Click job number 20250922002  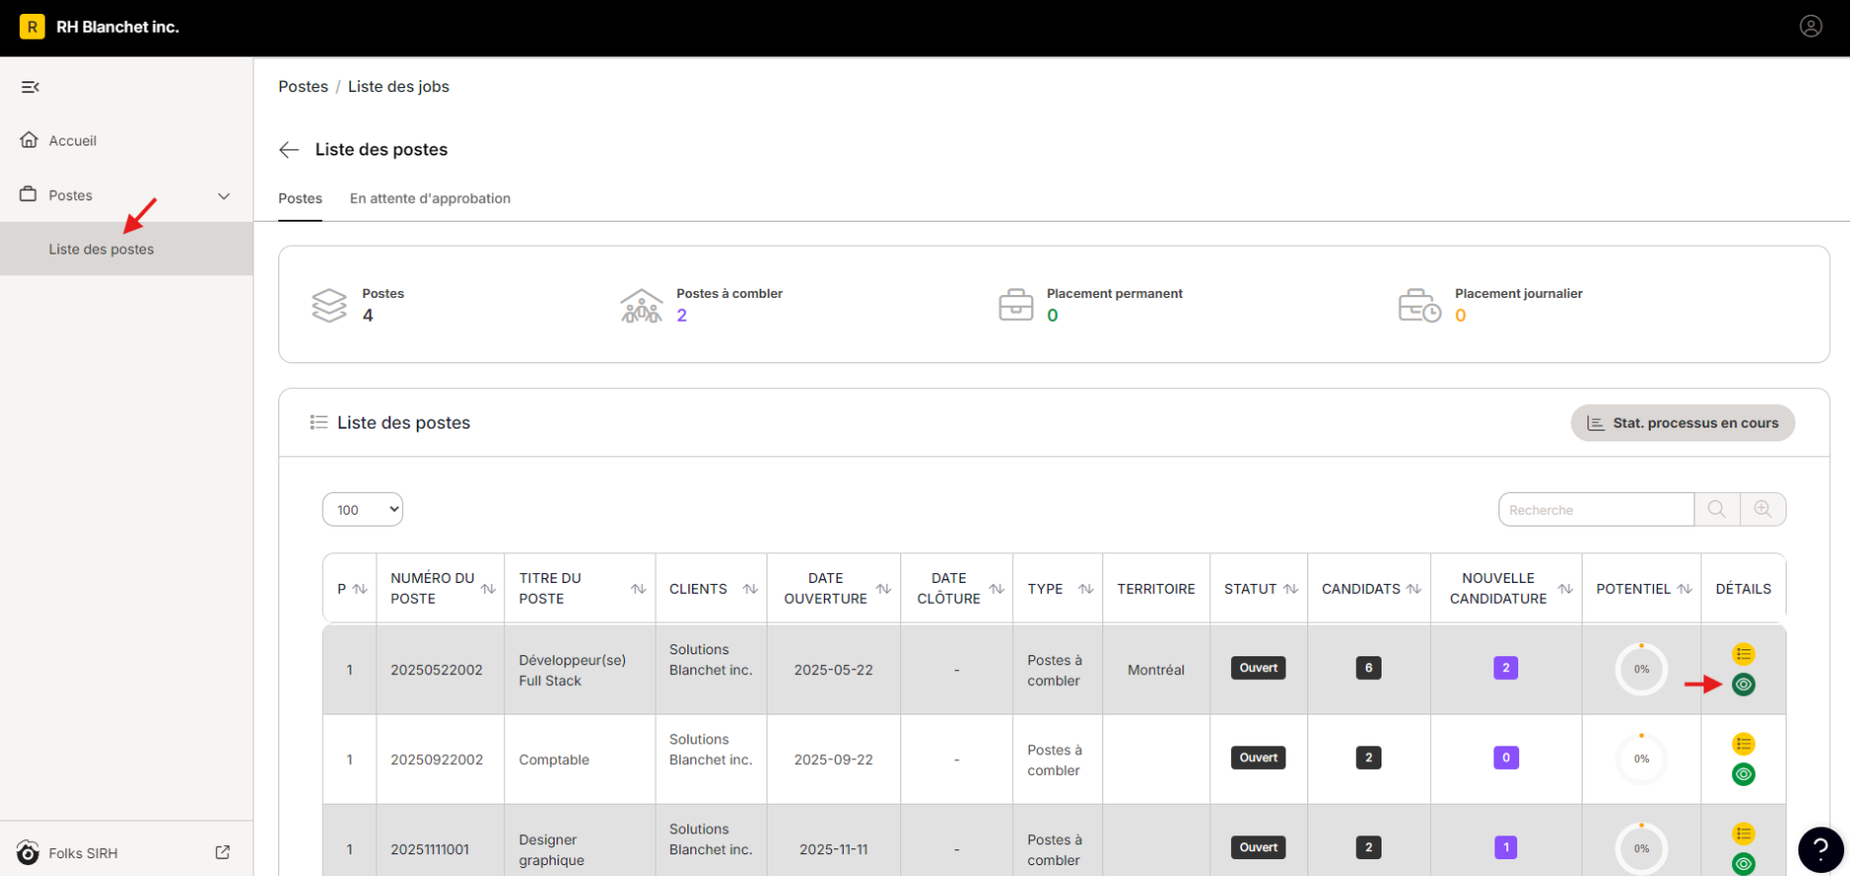point(437,760)
